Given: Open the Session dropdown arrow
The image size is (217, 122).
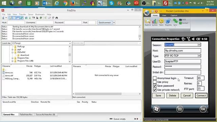Looking at the screenshot, I should (199, 45).
